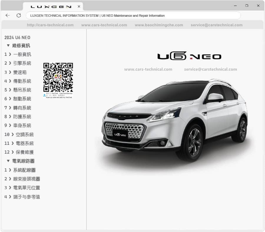Collapse the 維修資訊 section triangle
This screenshot has width=265, height=232.
8,45
